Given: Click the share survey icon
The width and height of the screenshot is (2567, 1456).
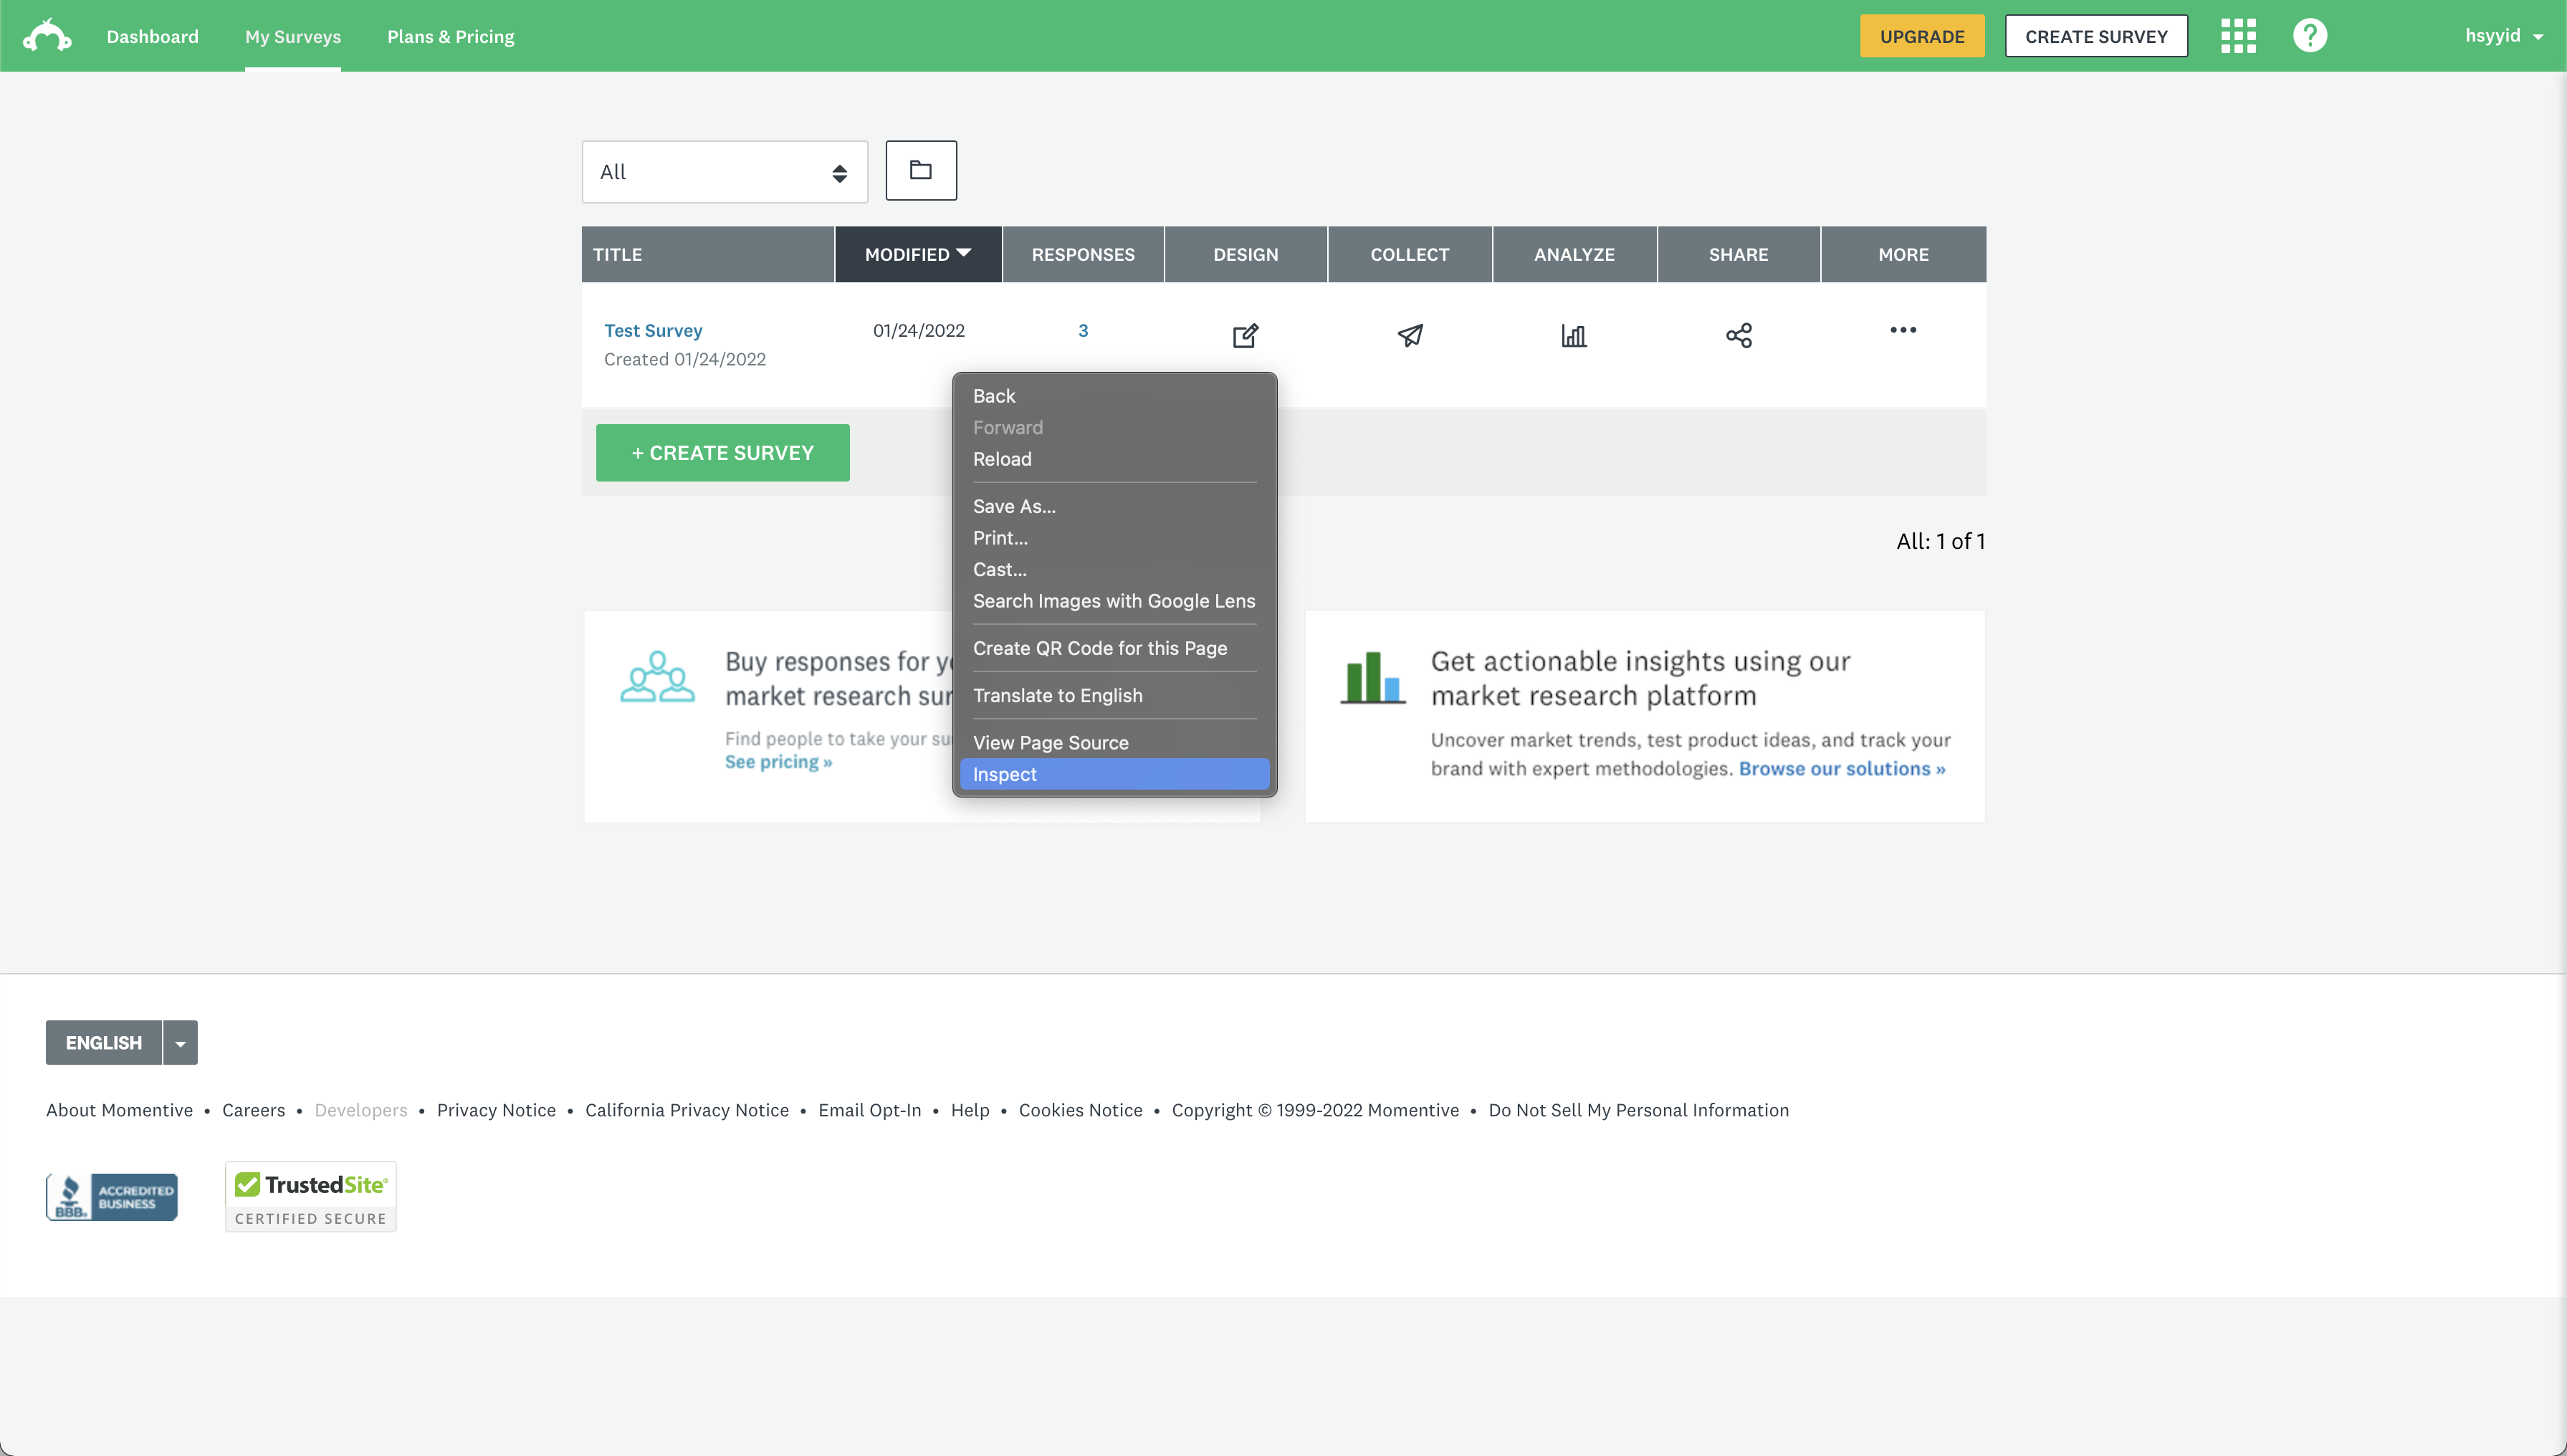Looking at the screenshot, I should click(x=1739, y=335).
